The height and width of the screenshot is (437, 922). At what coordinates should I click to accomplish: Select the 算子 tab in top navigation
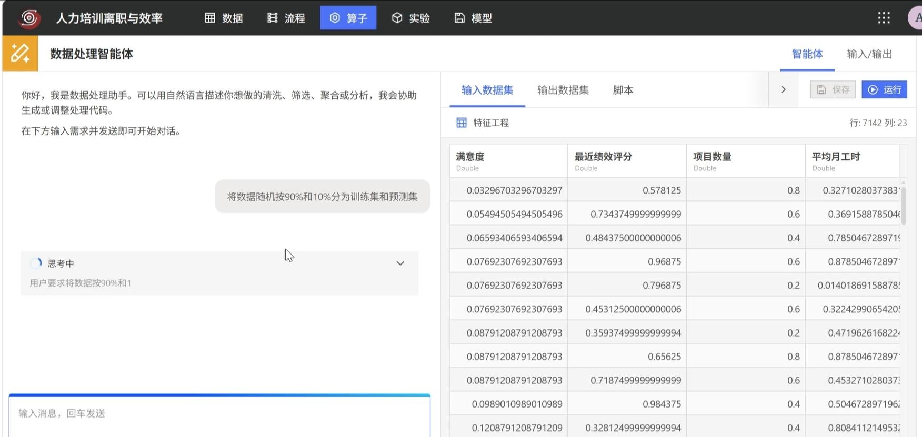[x=348, y=18]
